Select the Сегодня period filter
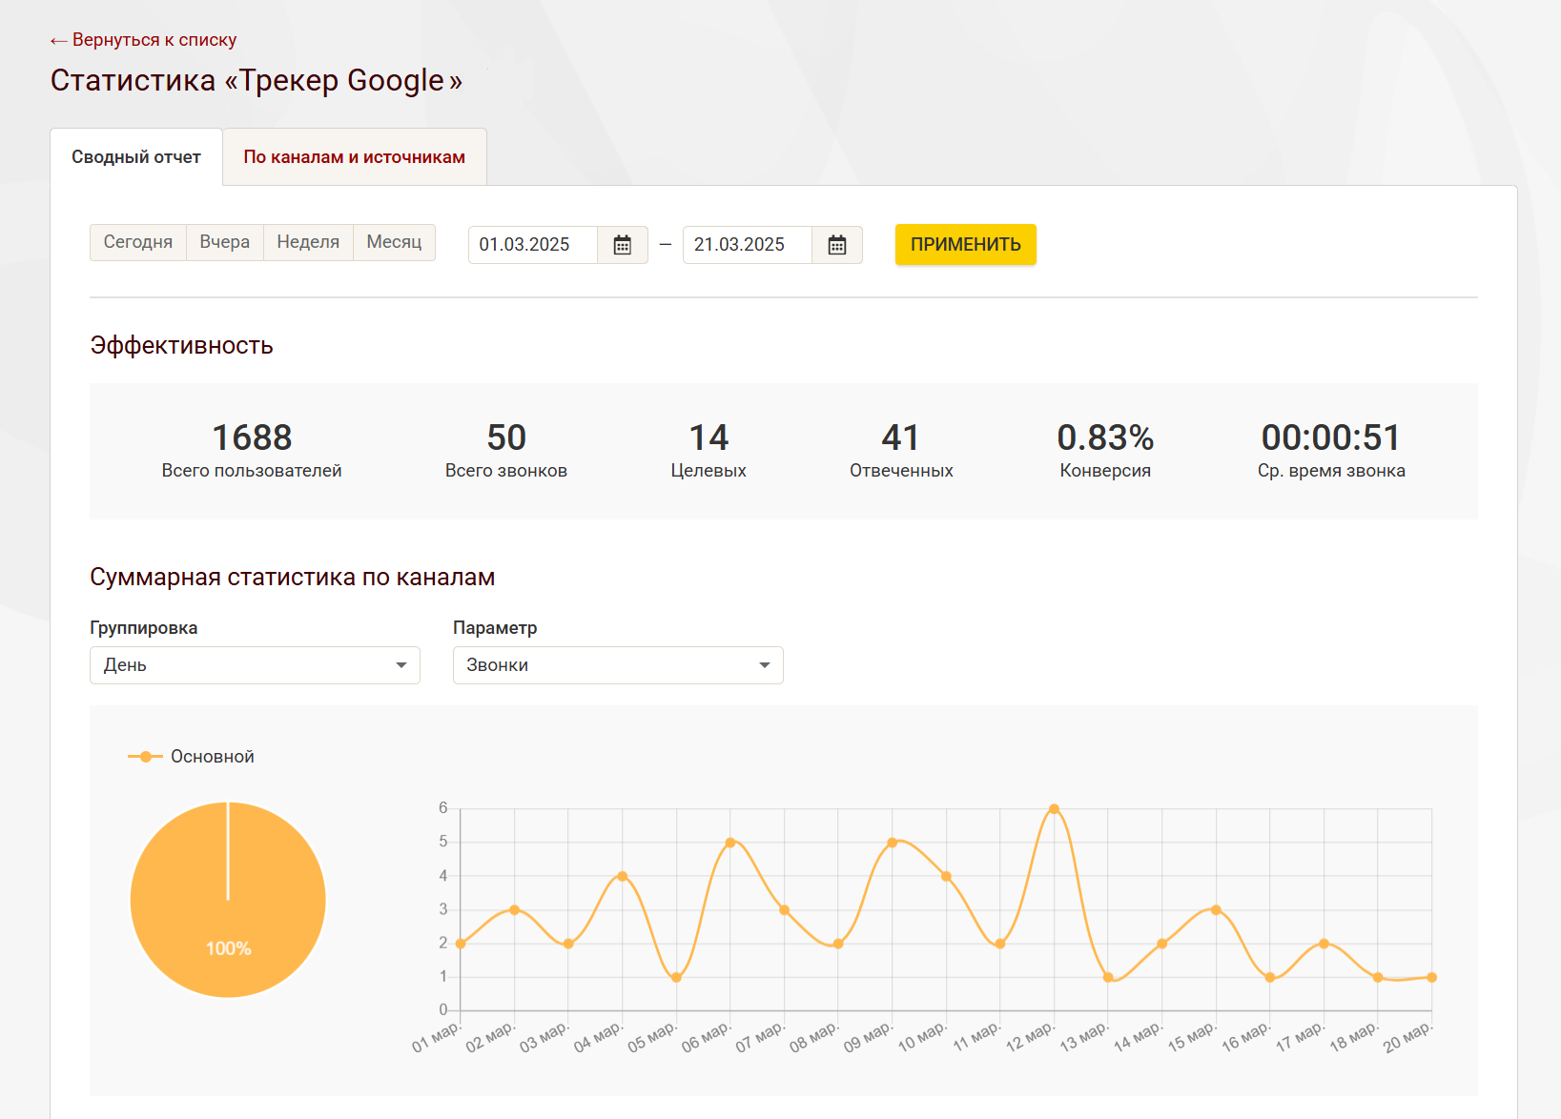The width and height of the screenshot is (1561, 1119). pyautogui.click(x=138, y=242)
